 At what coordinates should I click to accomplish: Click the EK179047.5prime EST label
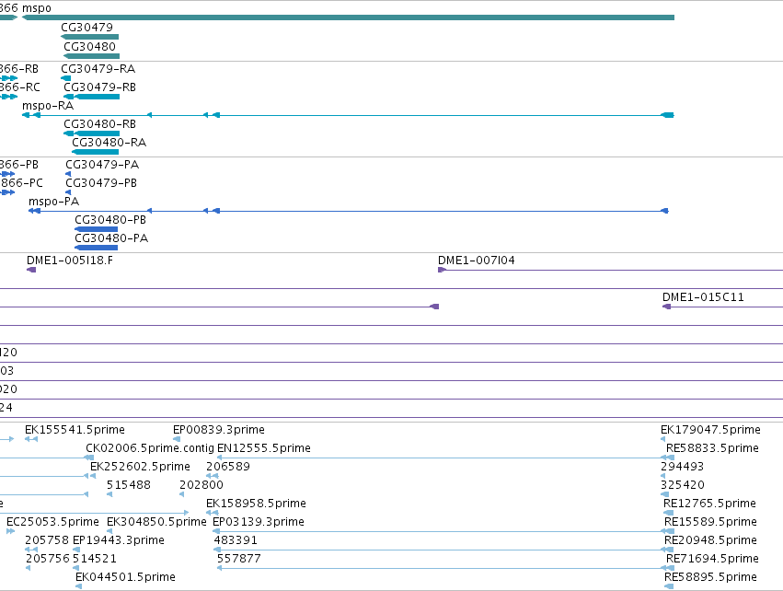pos(710,430)
